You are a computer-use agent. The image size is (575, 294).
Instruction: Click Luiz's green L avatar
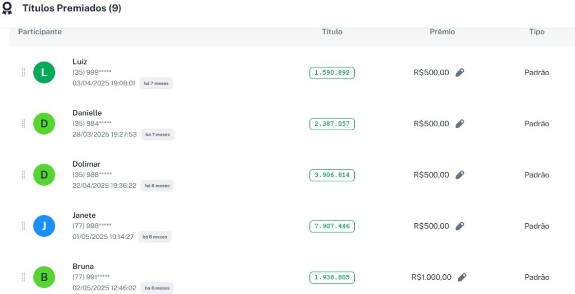coord(44,72)
